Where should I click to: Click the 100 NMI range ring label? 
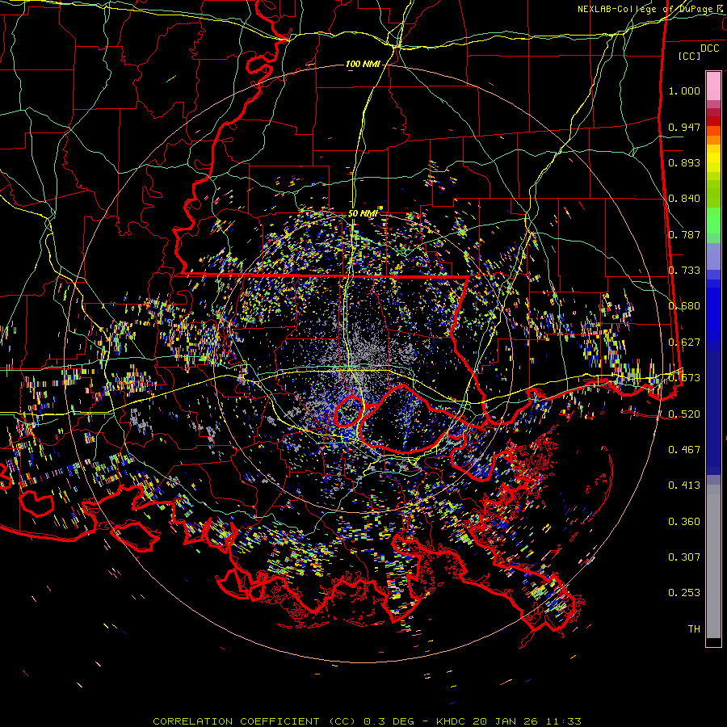click(363, 64)
